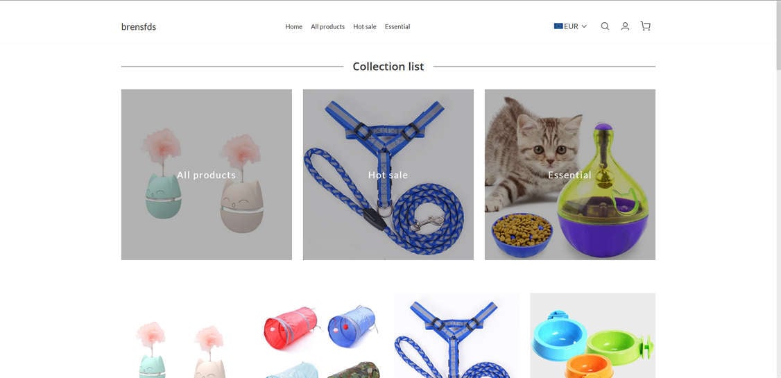Select the cat tunnel product image
Image resolution: width=781 pixels, height=378 pixels.
(x=320, y=336)
